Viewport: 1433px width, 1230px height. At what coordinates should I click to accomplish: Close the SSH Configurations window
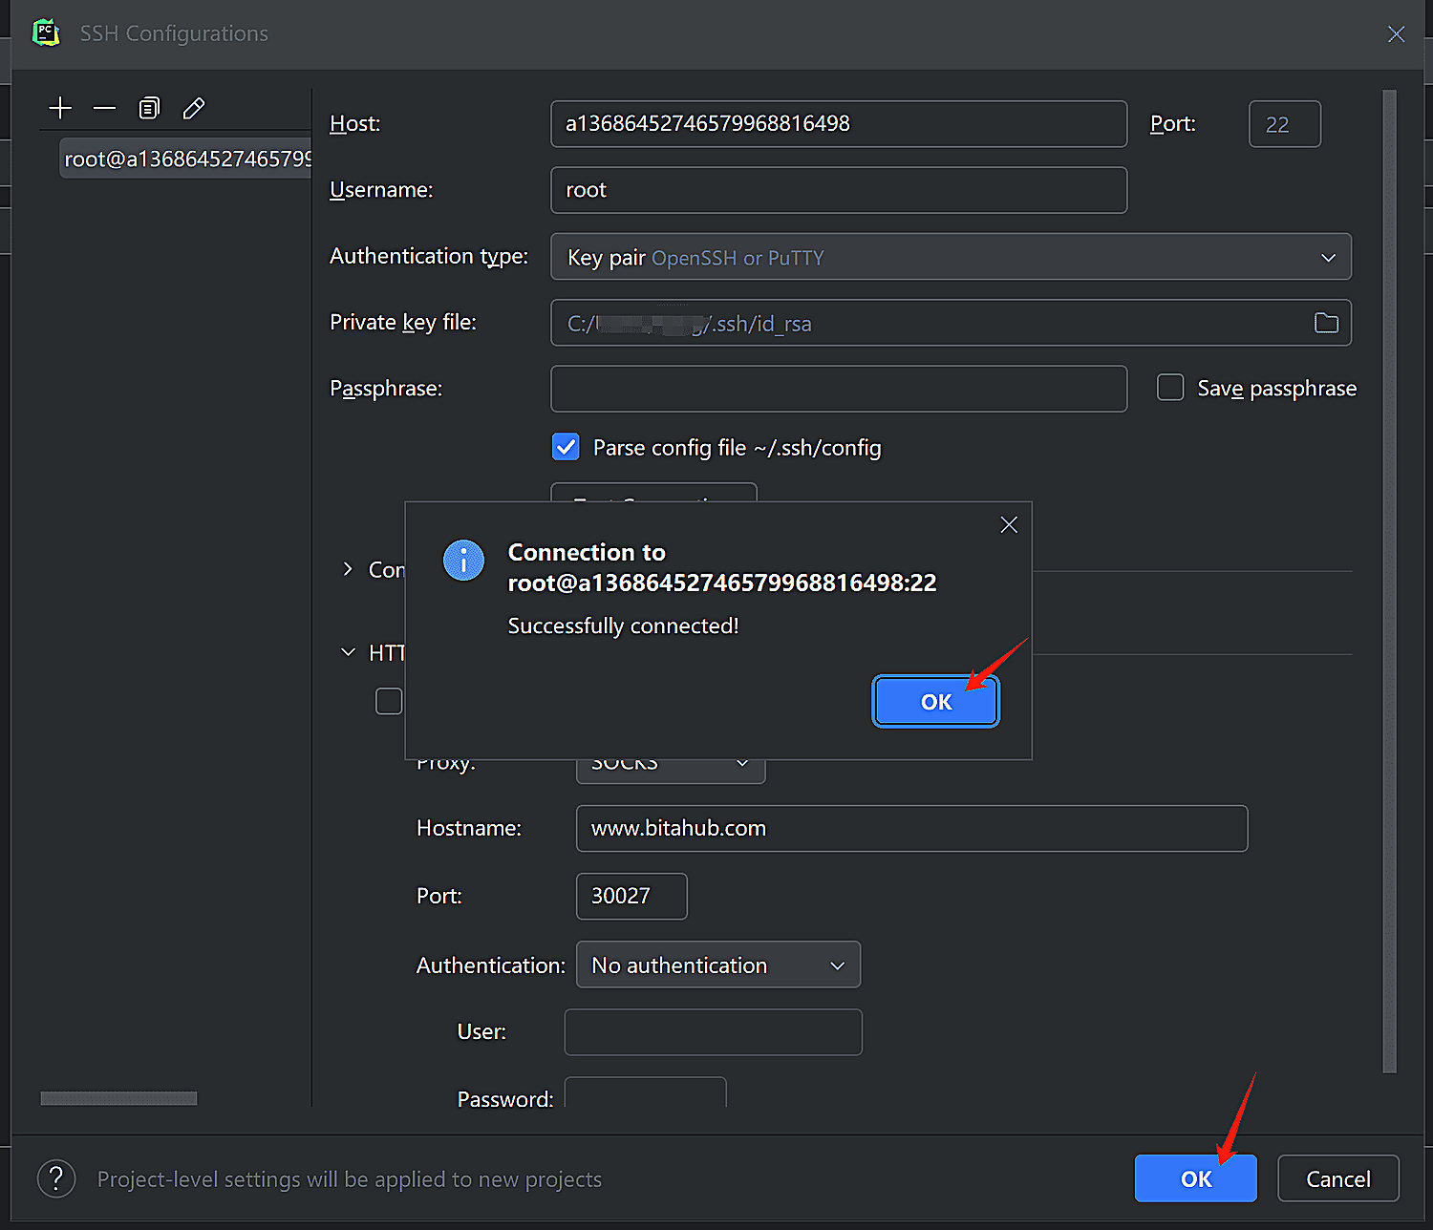pyautogui.click(x=1396, y=34)
